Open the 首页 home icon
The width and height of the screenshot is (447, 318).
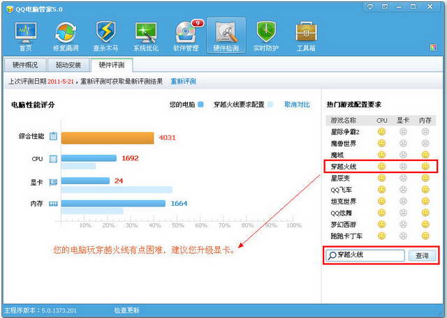pyautogui.click(x=26, y=36)
